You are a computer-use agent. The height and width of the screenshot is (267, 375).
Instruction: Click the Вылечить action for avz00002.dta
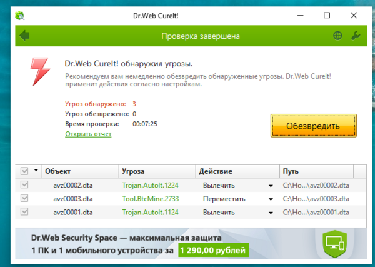[219, 186]
